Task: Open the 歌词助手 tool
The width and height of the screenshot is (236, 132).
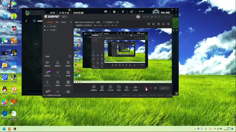Action: tap(68, 83)
